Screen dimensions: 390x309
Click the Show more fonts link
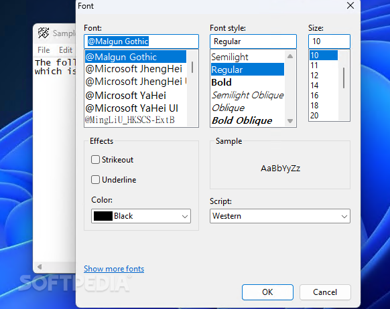point(114,269)
